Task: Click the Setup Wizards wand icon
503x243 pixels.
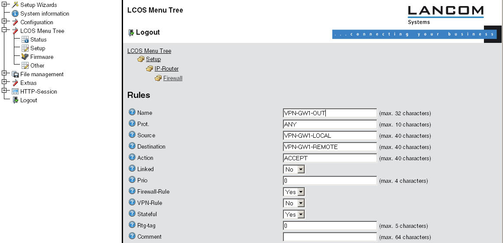Action: (15, 5)
